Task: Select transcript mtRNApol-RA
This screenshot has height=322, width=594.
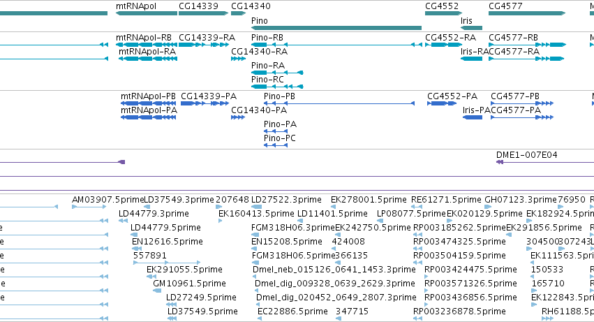Action: pos(147,52)
